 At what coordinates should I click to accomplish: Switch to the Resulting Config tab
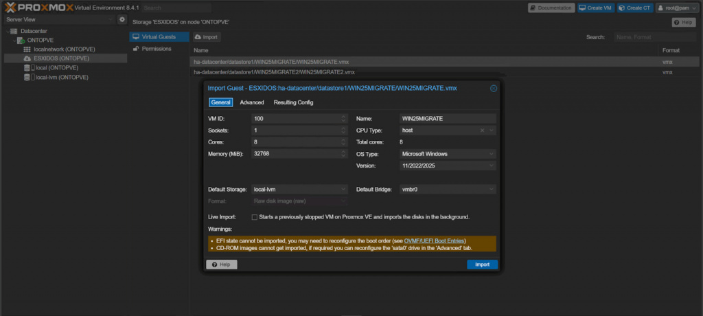[x=293, y=102]
